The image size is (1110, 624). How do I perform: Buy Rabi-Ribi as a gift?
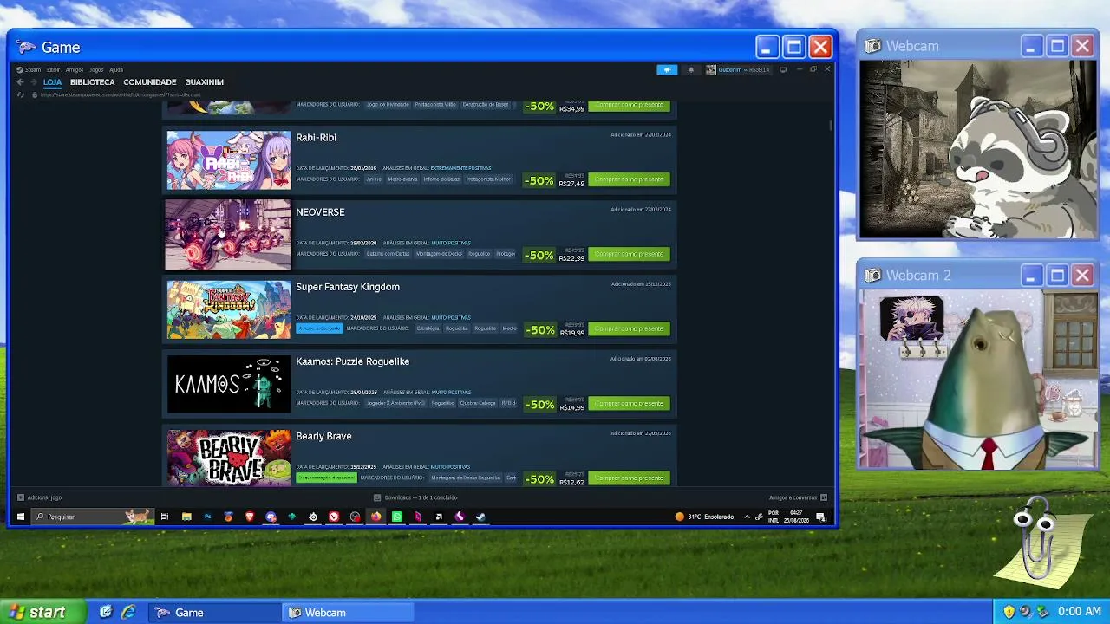(629, 179)
